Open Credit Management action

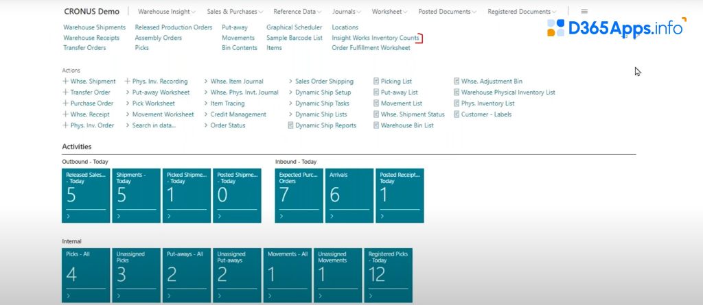tap(238, 114)
